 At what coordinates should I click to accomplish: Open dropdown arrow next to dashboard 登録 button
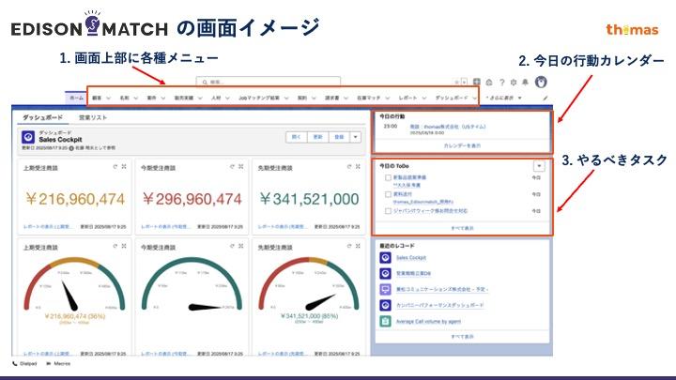356,137
